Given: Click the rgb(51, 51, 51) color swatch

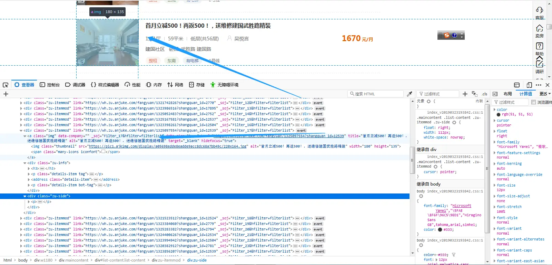Looking at the screenshot, I should (499, 114).
